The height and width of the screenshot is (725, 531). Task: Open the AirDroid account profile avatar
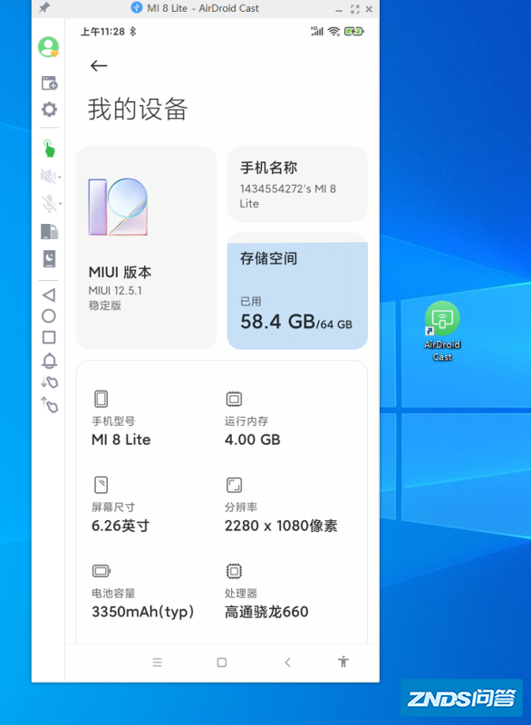49,47
